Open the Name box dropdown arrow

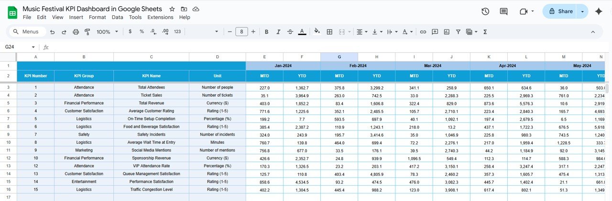tap(33, 47)
